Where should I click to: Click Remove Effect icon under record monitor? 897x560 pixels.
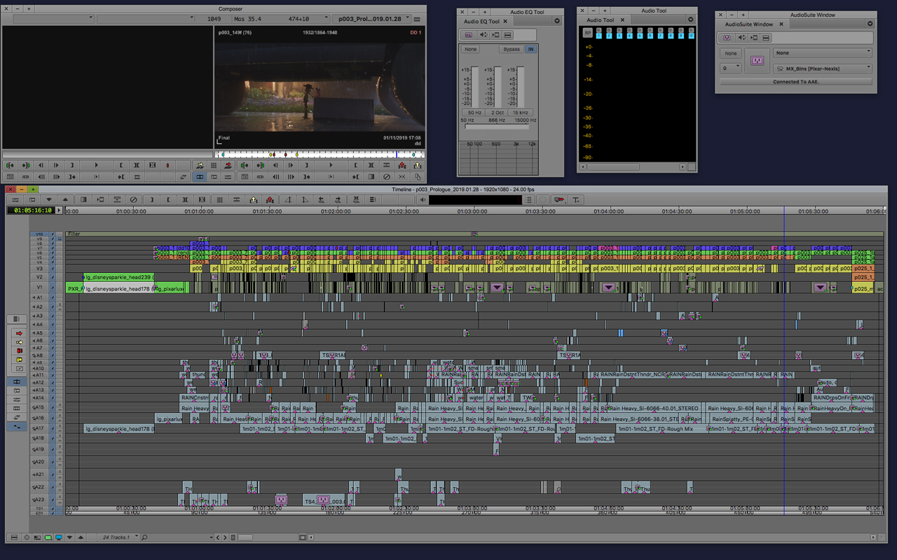[x=387, y=176]
